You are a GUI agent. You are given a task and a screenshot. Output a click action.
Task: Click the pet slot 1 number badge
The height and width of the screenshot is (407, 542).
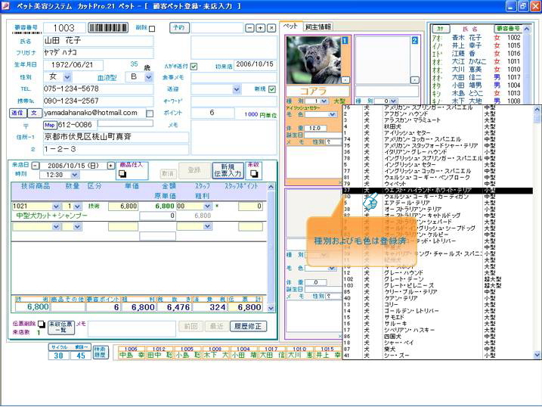coord(345,40)
